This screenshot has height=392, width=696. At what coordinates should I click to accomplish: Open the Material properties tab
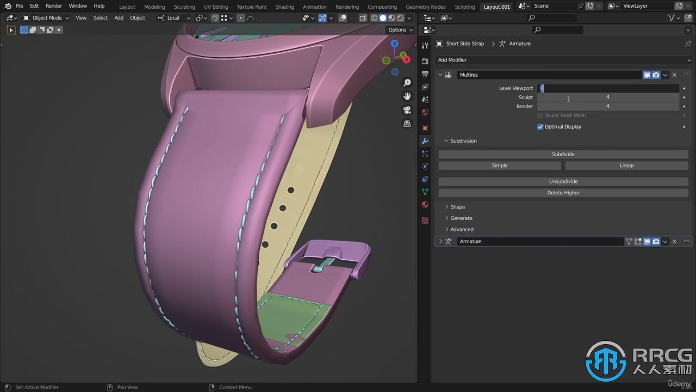click(x=425, y=205)
